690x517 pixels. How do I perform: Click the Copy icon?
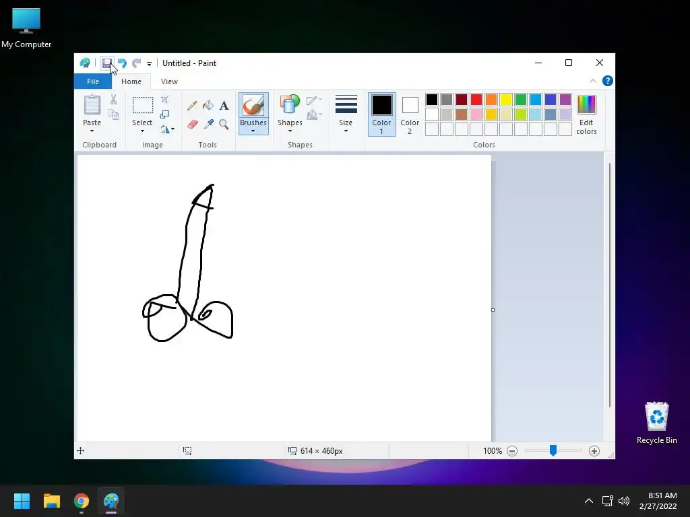click(x=113, y=114)
